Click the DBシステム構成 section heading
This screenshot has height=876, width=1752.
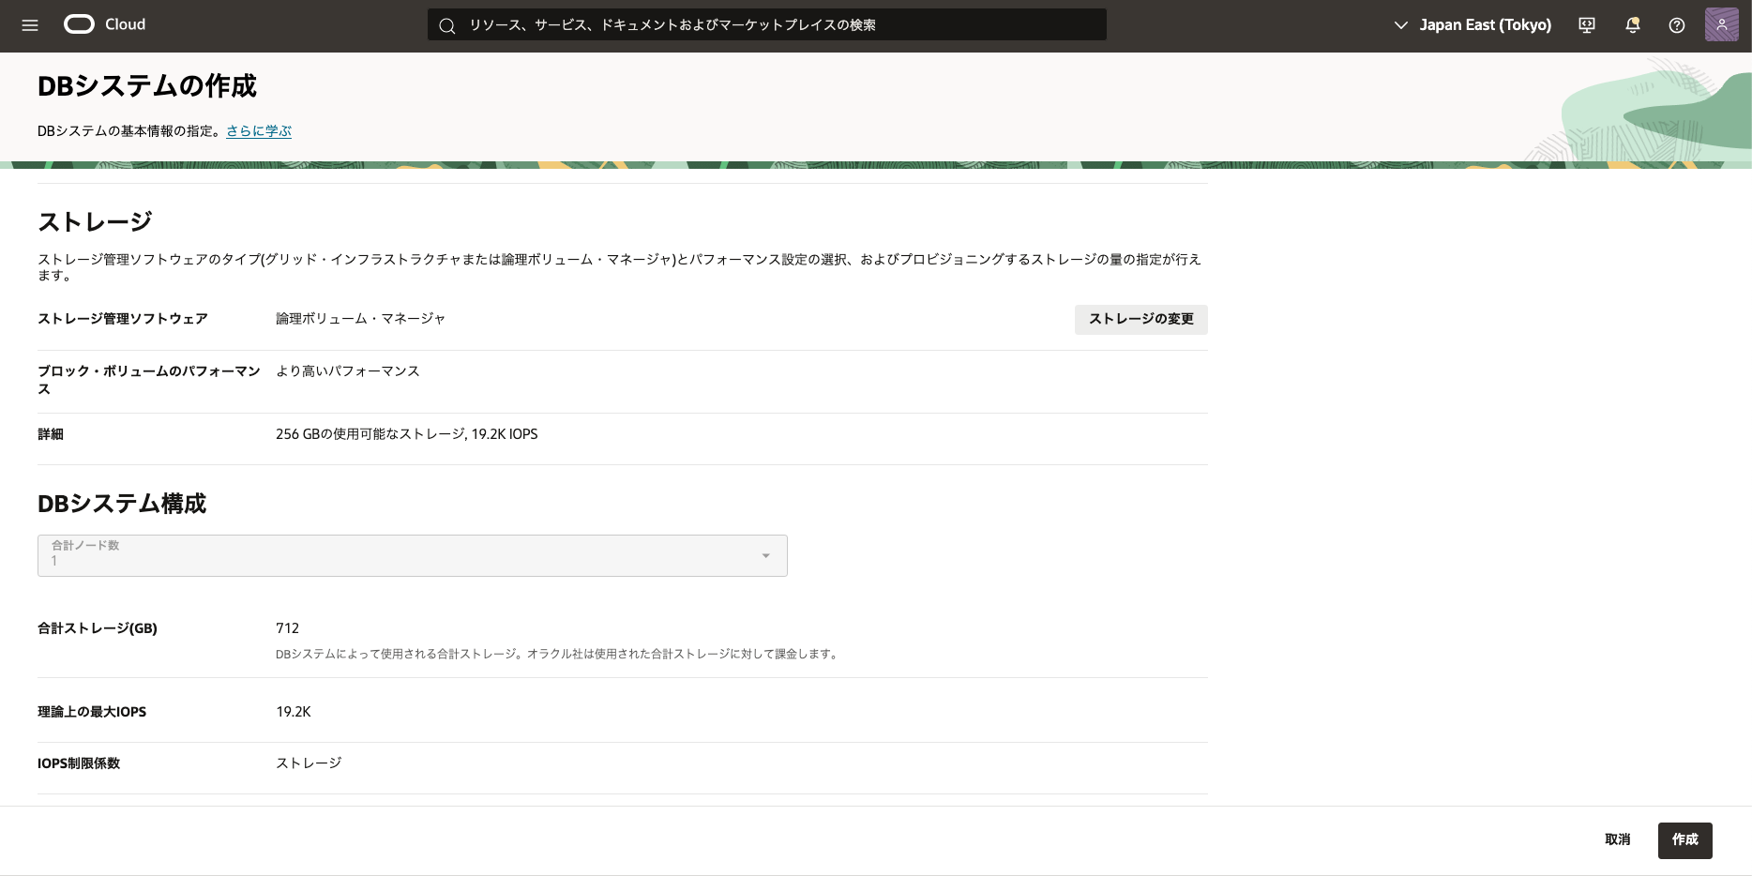pyautogui.click(x=122, y=504)
